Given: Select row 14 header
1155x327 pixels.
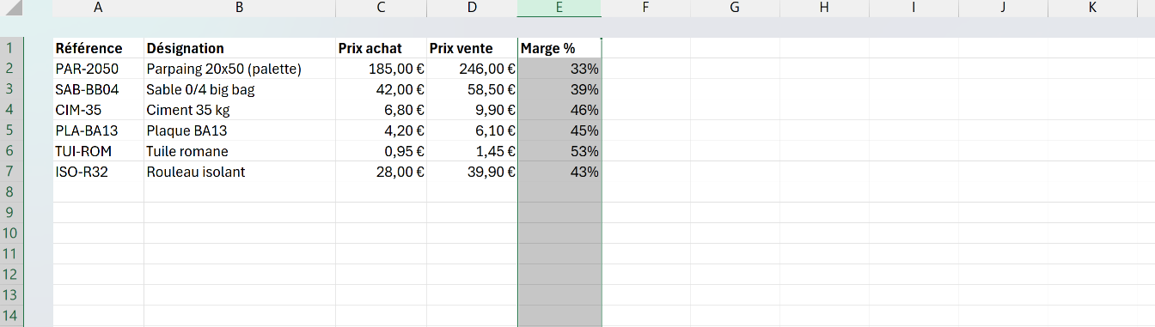Looking at the screenshot, I should 12,316.
